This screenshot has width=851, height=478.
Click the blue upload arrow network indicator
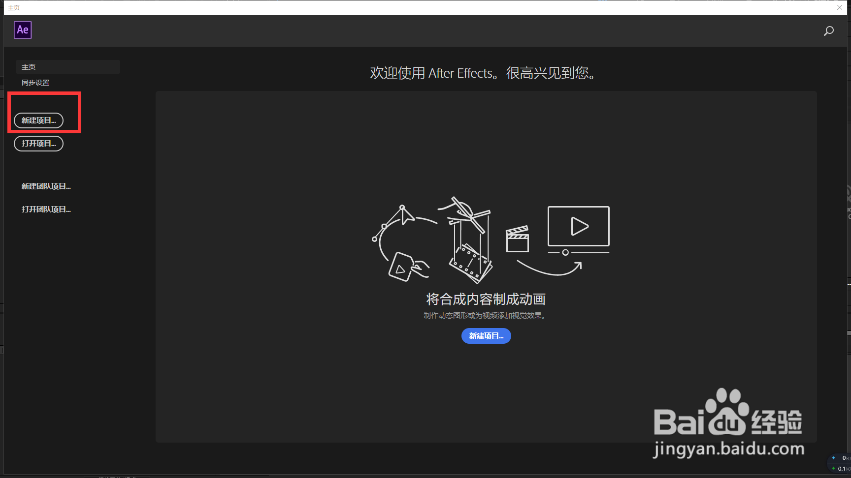832,457
